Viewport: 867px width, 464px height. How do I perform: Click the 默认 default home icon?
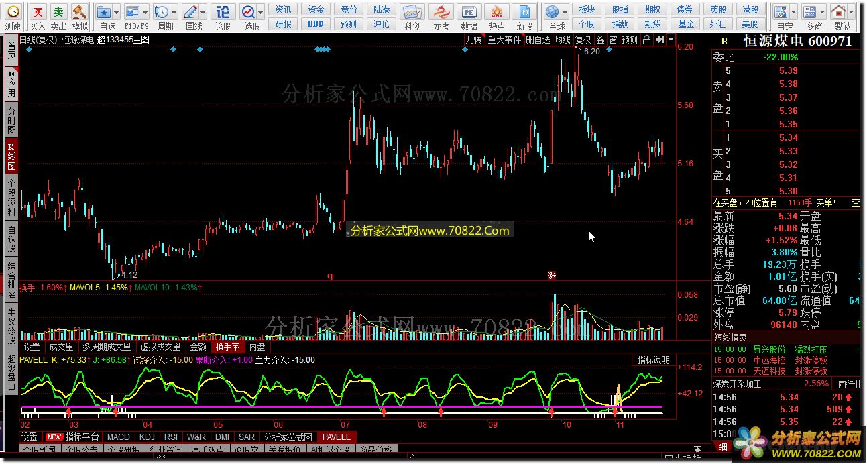pyautogui.click(x=839, y=12)
